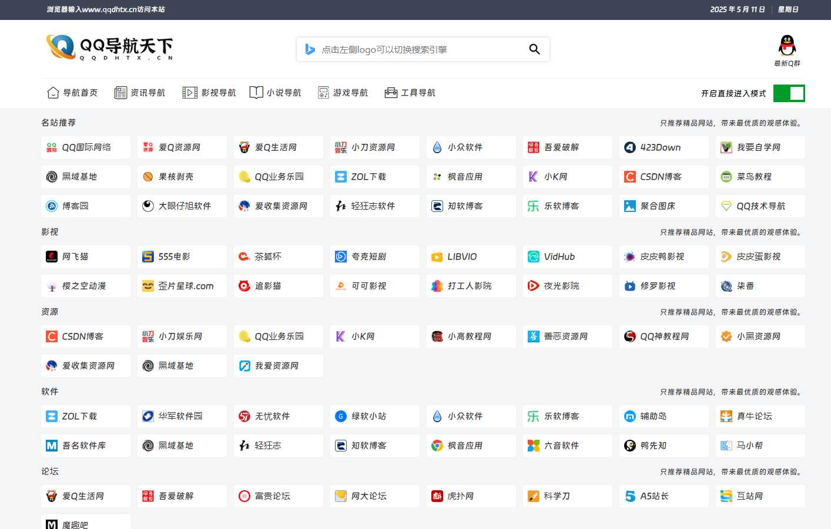Click the 华军软件园 site icon

click(x=148, y=416)
